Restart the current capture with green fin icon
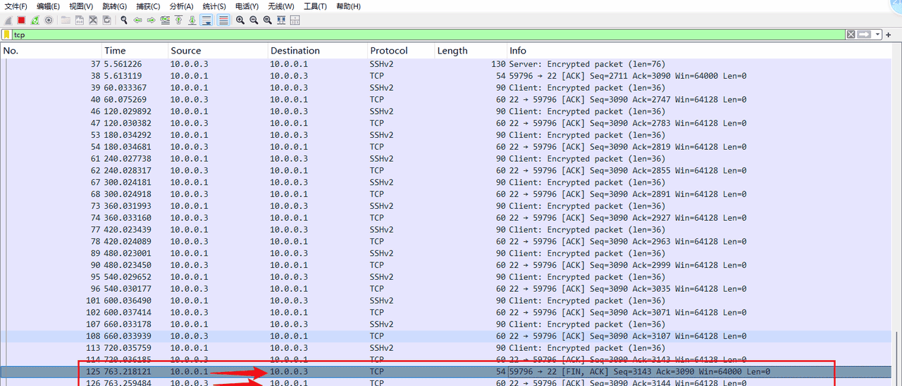Image resolution: width=902 pixels, height=386 pixels. [x=35, y=20]
